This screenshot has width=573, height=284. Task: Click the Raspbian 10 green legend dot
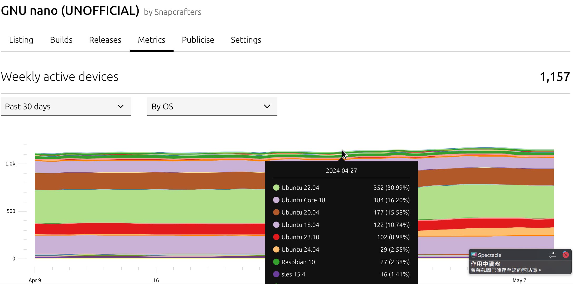click(x=276, y=262)
